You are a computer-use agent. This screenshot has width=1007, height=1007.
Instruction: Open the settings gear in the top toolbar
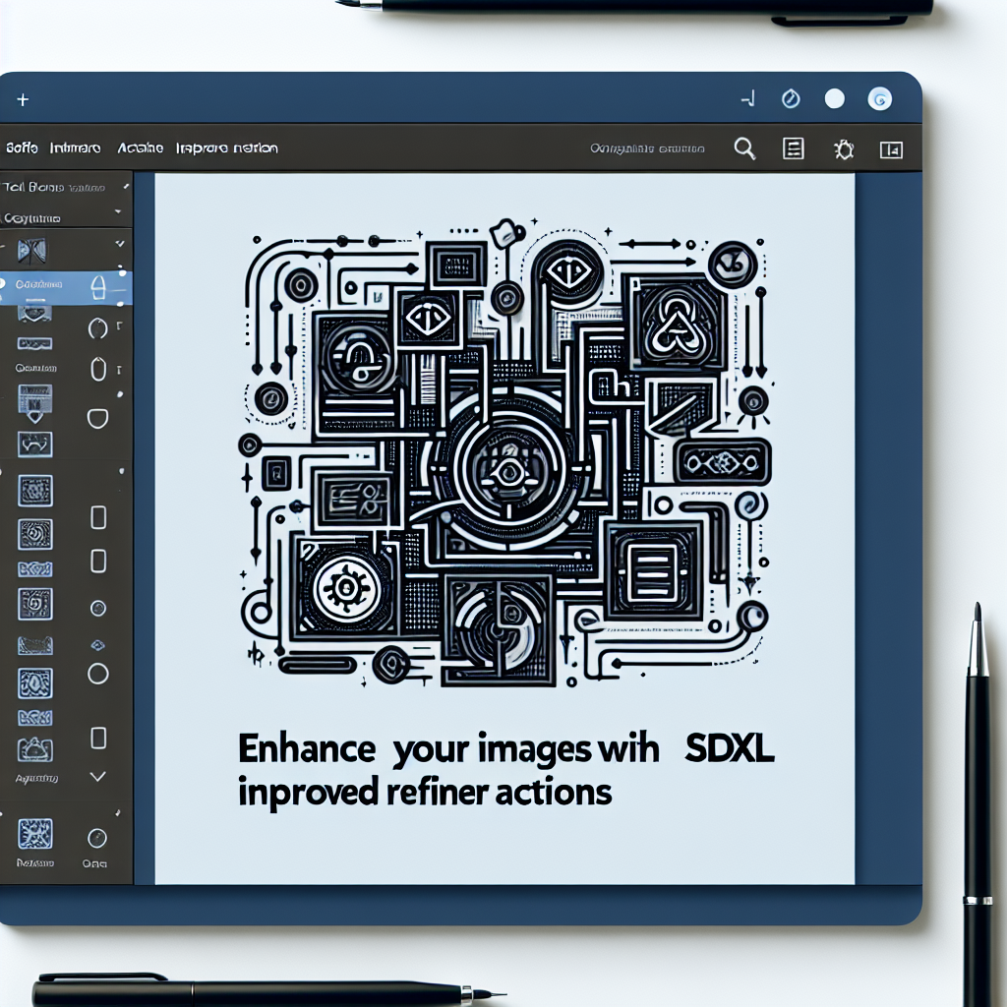coord(843,149)
